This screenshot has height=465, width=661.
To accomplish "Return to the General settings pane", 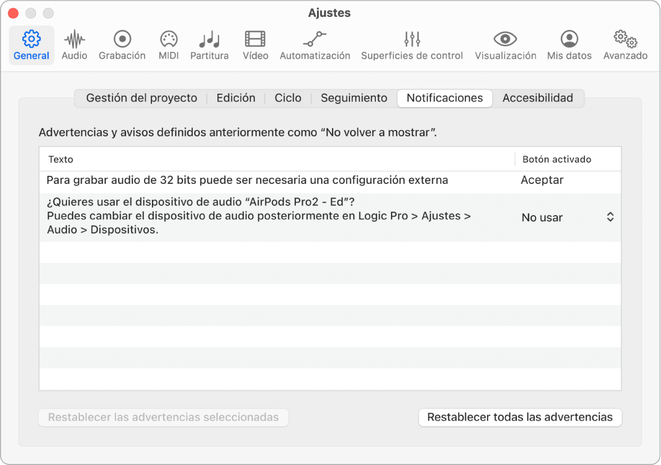I will click(x=31, y=45).
